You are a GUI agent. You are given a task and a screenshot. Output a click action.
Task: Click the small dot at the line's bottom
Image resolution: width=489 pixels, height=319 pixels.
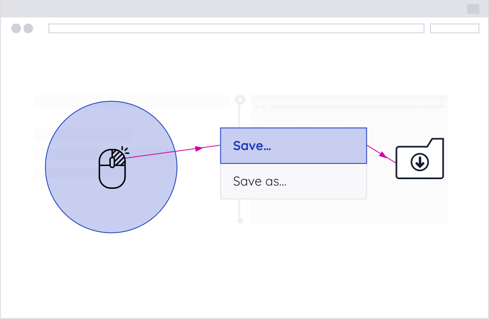point(240,221)
